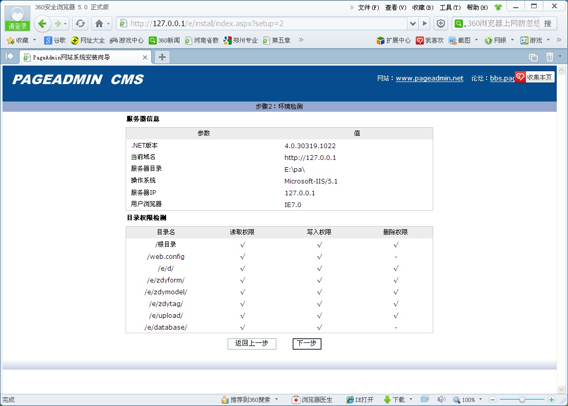Open 浏览器医生 browser doctor
Viewport: 568px width, 406px height.
click(312, 399)
